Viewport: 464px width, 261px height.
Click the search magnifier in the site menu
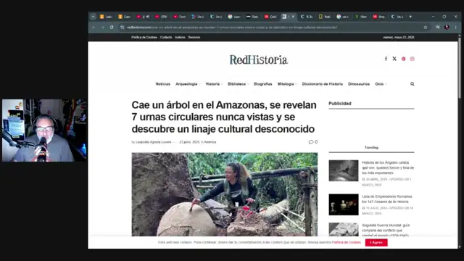coord(413,84)
